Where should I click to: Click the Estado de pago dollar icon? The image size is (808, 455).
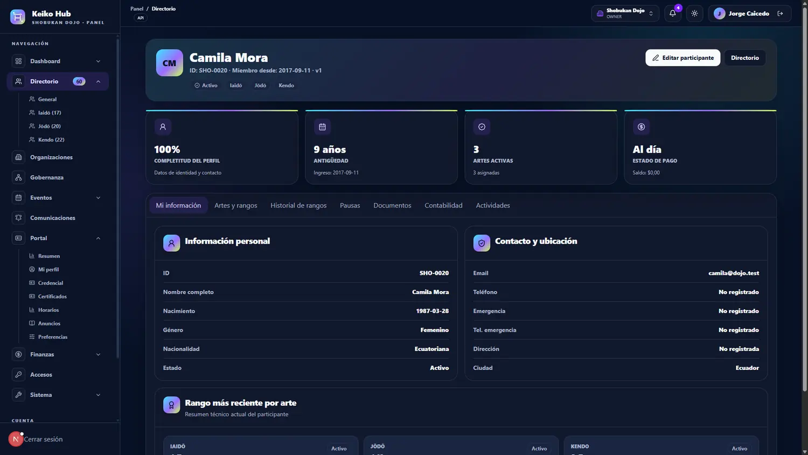coord(641,127)
